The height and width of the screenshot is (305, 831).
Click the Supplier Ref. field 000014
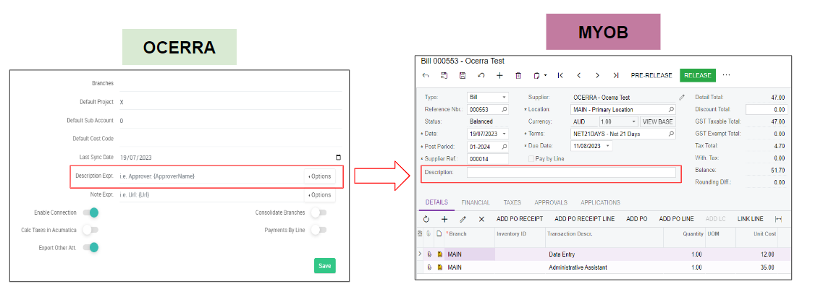488,158
